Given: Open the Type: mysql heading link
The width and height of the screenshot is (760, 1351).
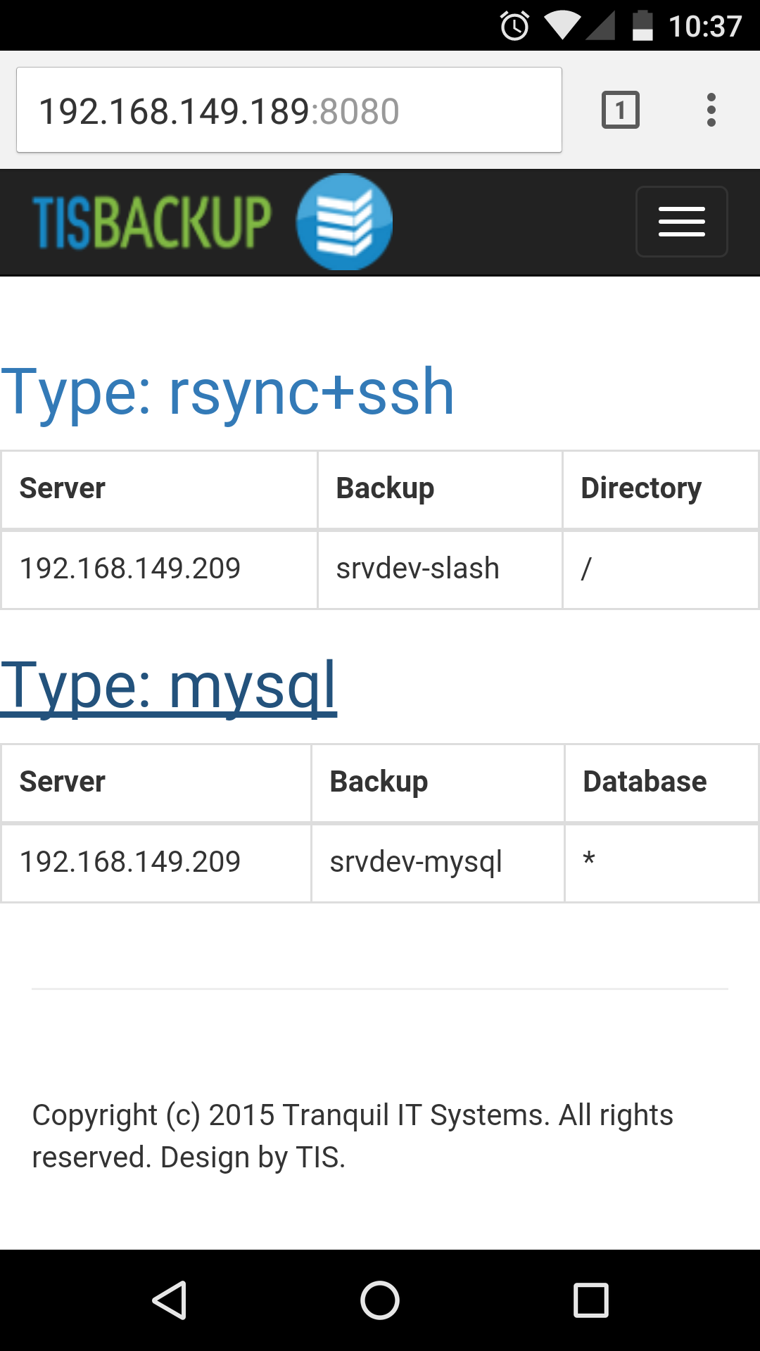Looking at the screenshot, I should pyautogui.click(x=169, y=686).
